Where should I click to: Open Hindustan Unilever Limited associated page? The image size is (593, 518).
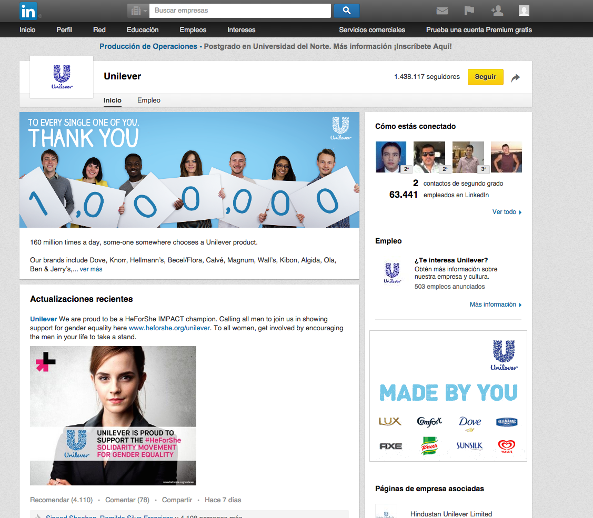451,514
